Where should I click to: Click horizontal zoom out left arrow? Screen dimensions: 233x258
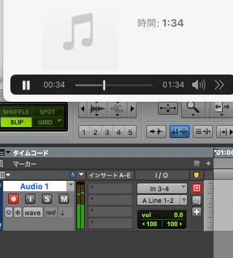tap(83, 109)
